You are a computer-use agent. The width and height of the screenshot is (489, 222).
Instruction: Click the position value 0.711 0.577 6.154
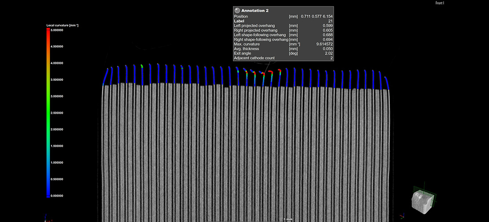click(317, 16)
